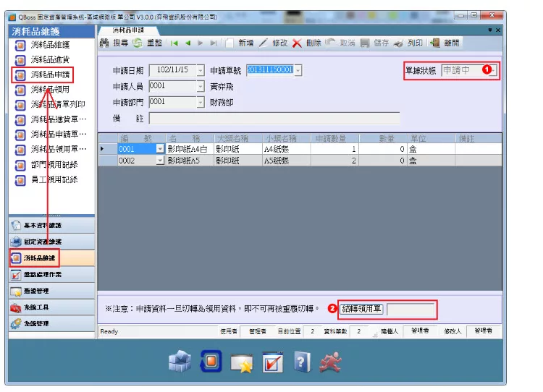The image size is (543, 392).
Task: Expand the item code 0001 row dropdown
Action: pos(160,148)
